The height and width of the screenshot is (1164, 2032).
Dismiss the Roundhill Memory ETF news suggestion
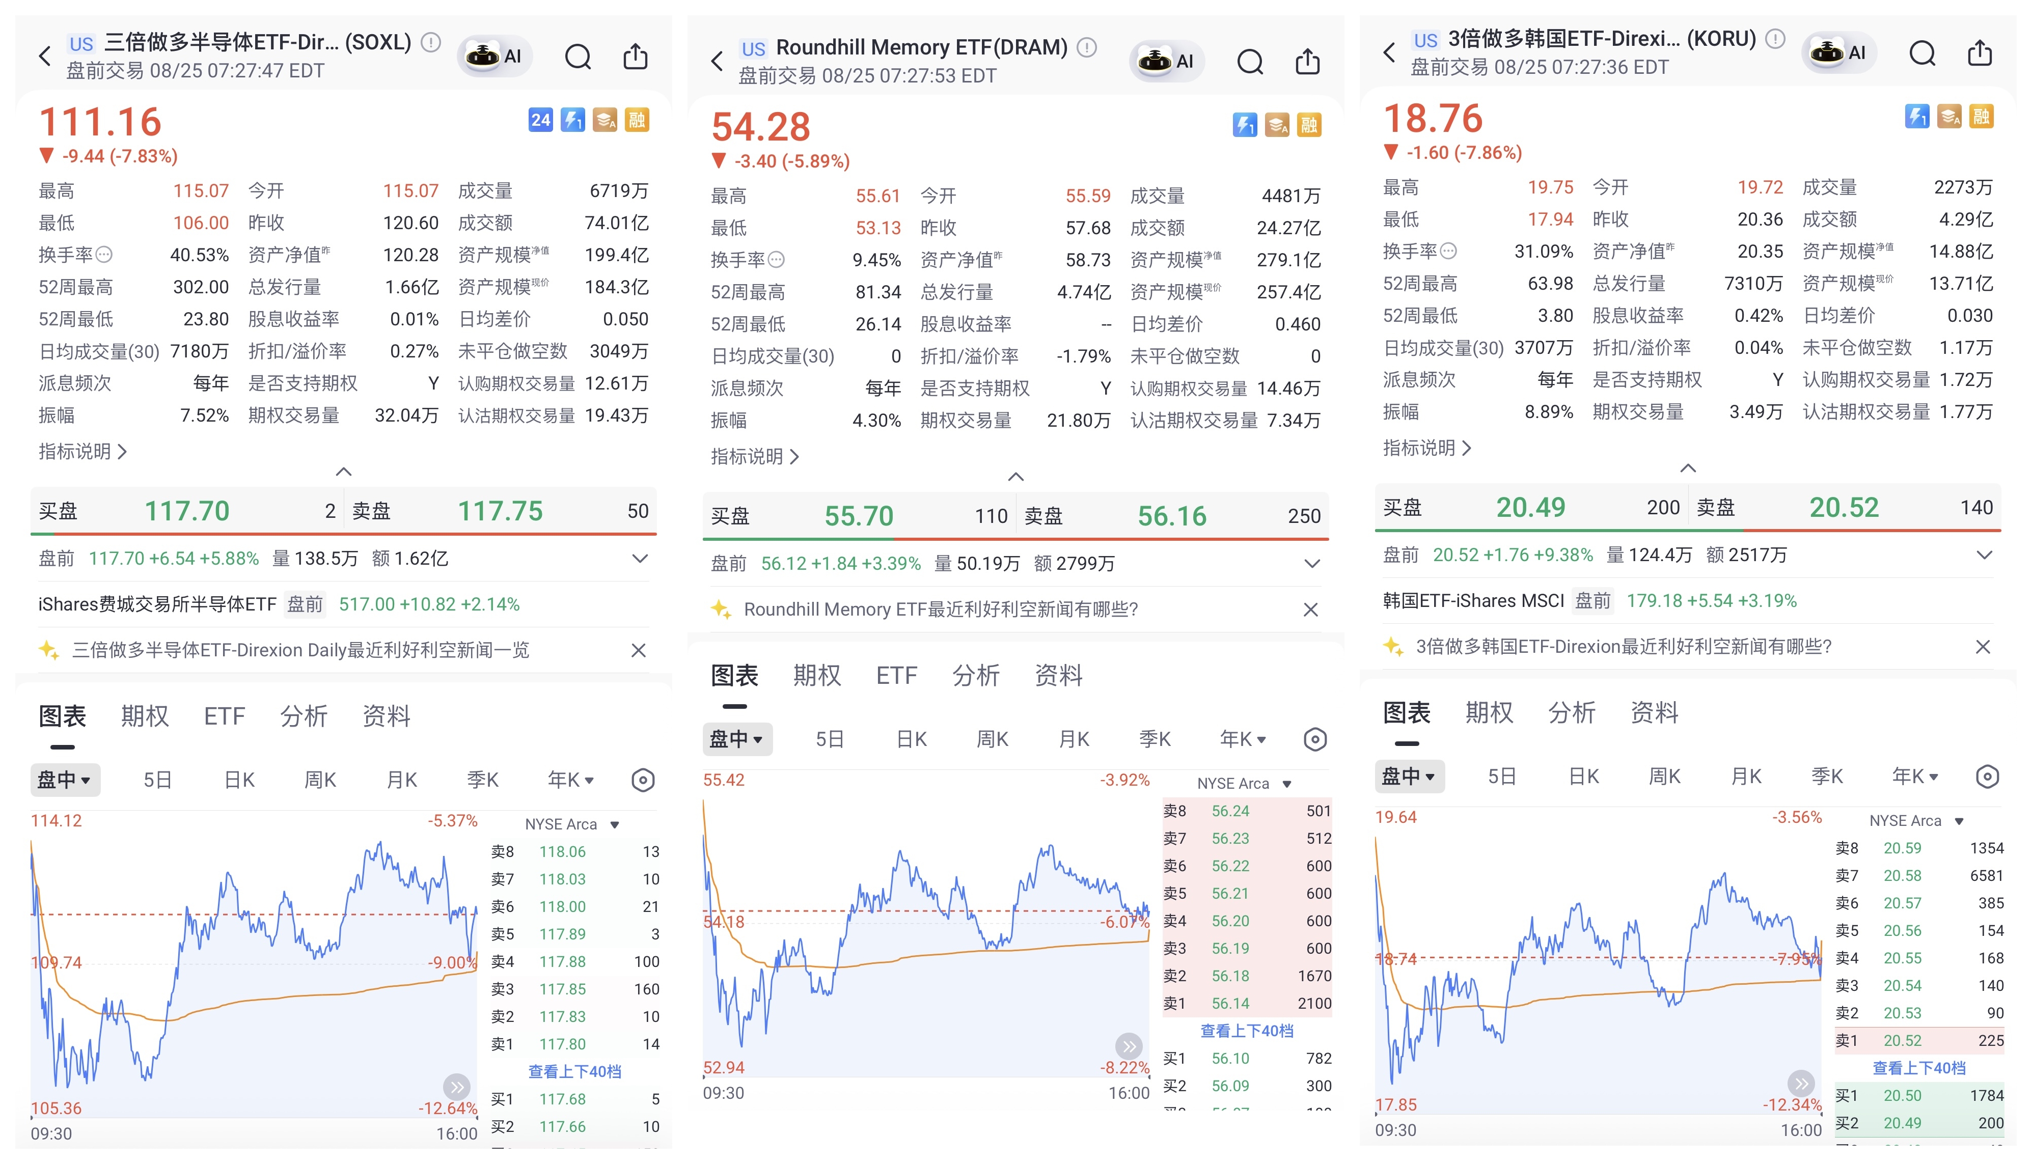pos(1310,610)
